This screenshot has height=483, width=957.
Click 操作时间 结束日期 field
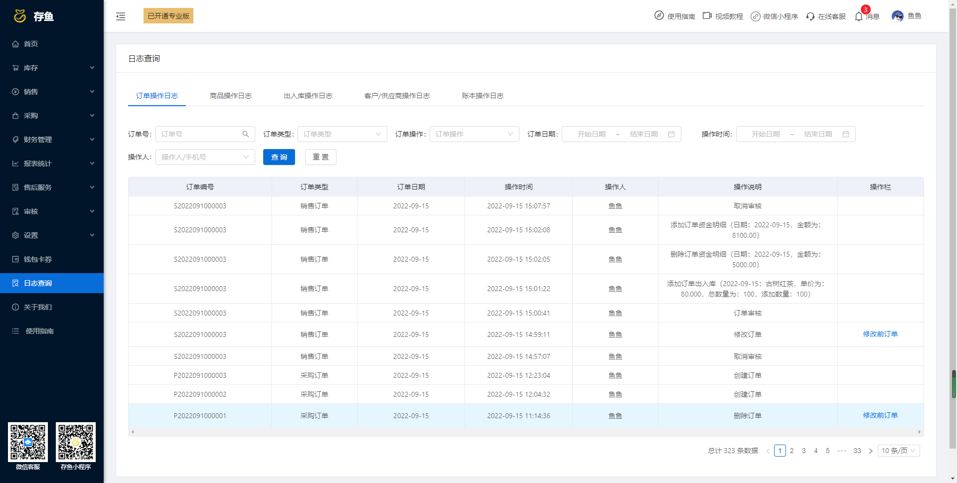click(x=818, y=134)
